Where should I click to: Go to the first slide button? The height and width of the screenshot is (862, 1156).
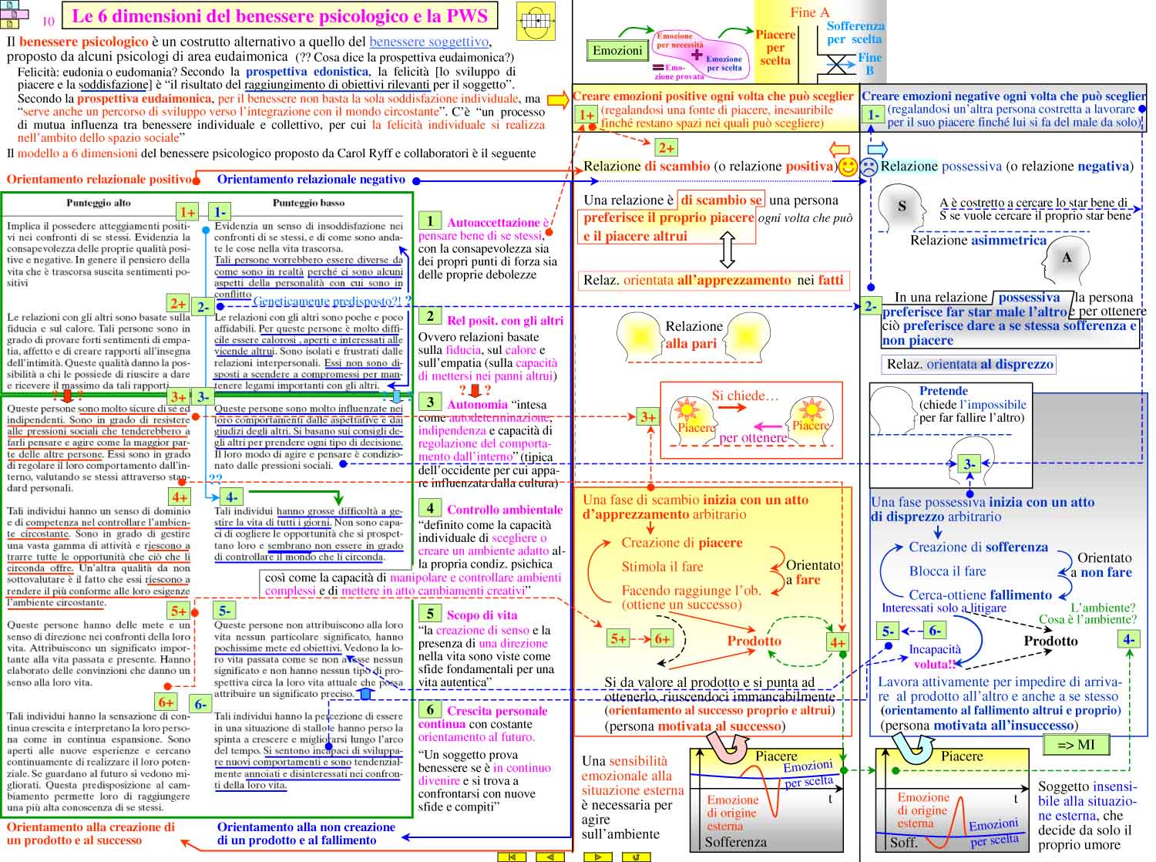(x=512, y=857)
